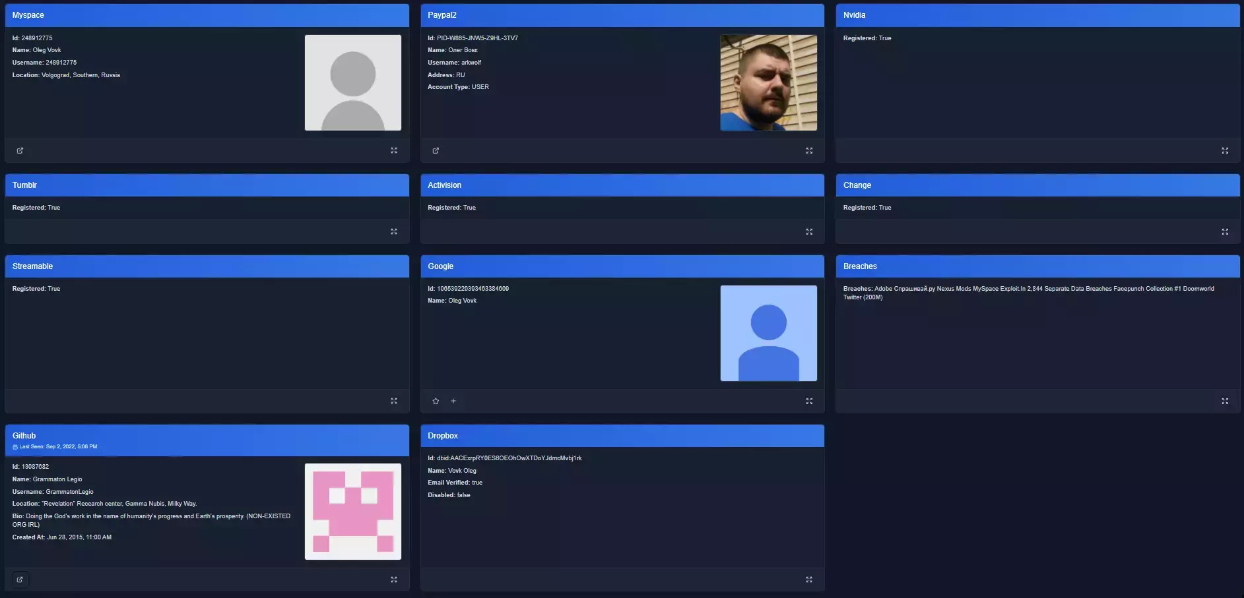
Task: Select Paypal2 username arkwolf
Action: (454, 63)
